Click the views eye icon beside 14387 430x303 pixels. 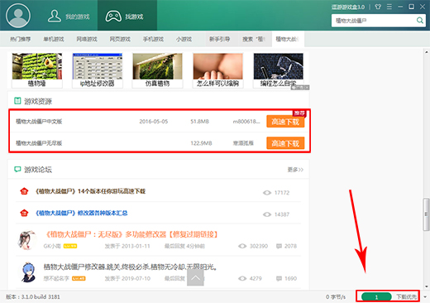click(x=267, y=214)
